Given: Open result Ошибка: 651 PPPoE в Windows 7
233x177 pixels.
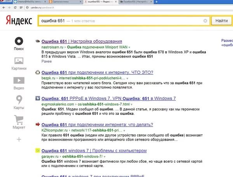Looking at the screenshot, I should tap(108, 99).
